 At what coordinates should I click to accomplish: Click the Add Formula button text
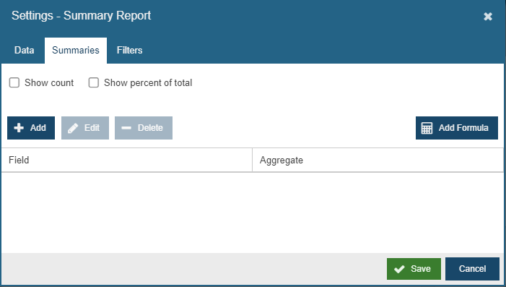[463, 128]
